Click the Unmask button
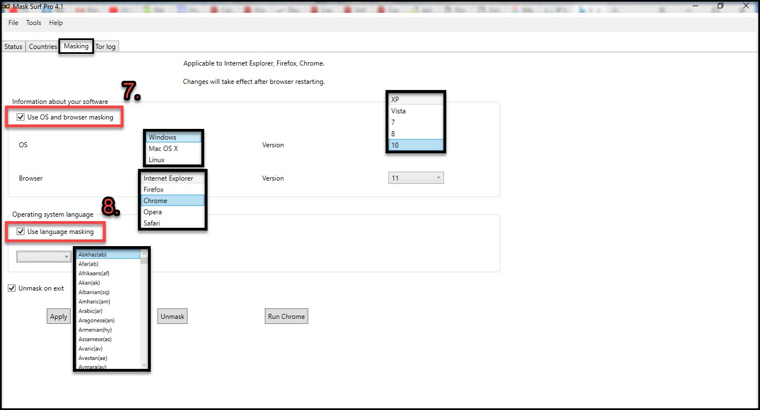Screen dimensions: 760x410 click(172, 317)
